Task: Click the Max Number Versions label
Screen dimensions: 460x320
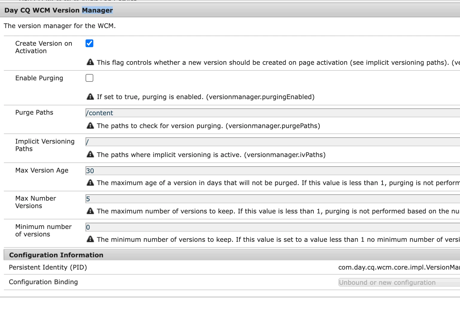Action: point(36,202)
